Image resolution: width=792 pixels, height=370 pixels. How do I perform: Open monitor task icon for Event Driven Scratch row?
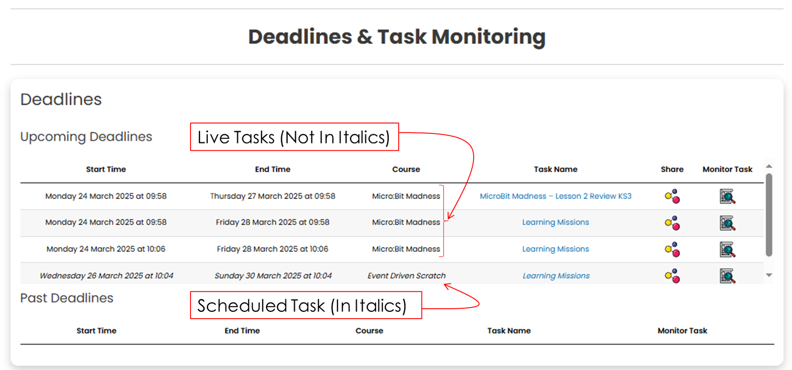(727, 276)
